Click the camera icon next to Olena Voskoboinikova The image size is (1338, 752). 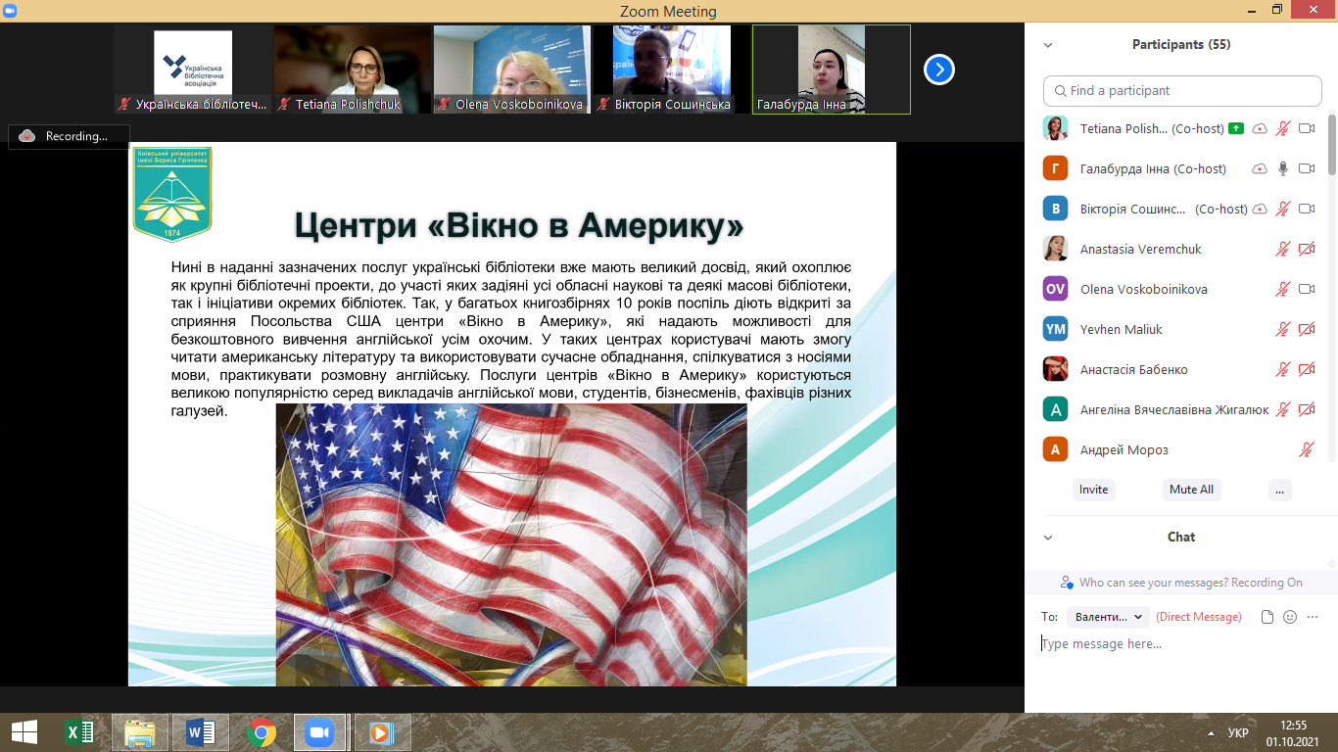1306,290
